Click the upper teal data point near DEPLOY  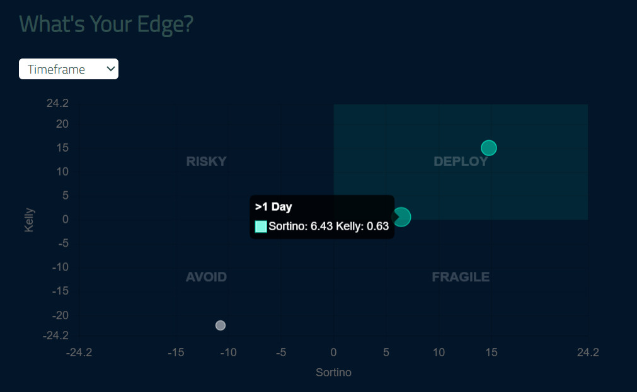pos(489,148)
